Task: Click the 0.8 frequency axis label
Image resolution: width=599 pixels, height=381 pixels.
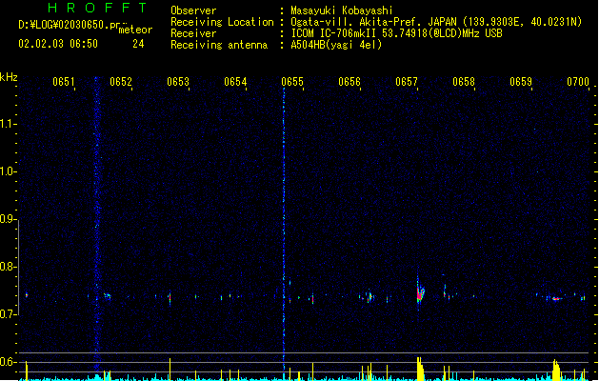Action: coord(8,267)
